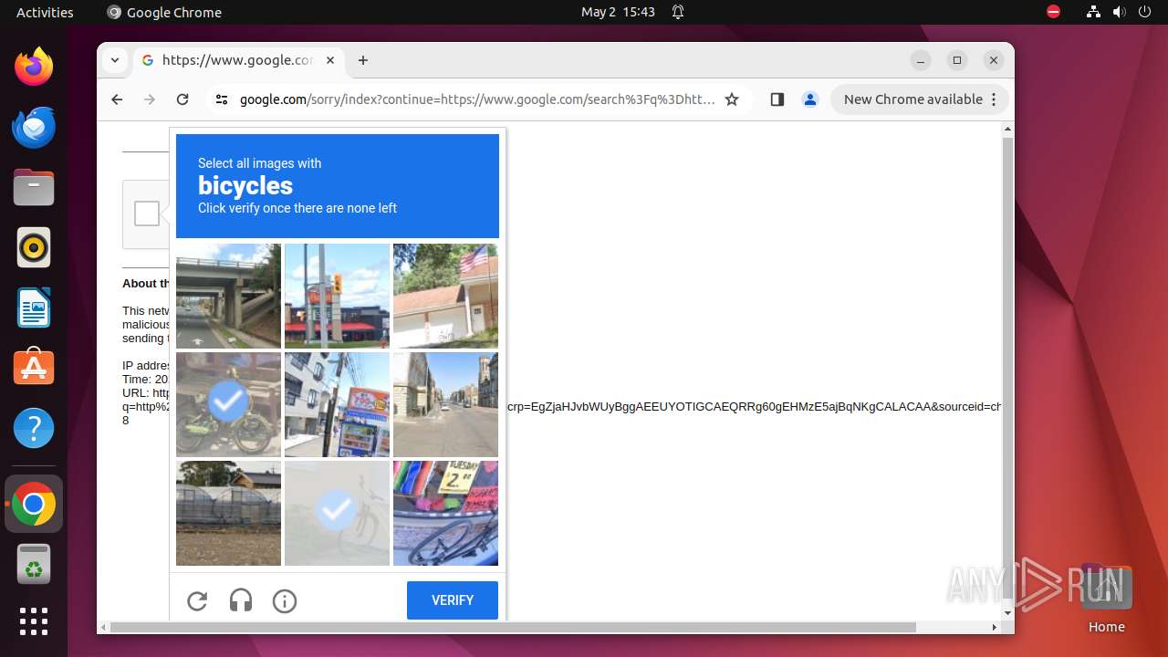Select the American flag house tile
Image resolution: width=1168 pixels, height=657 pixels.
(445, 296)
